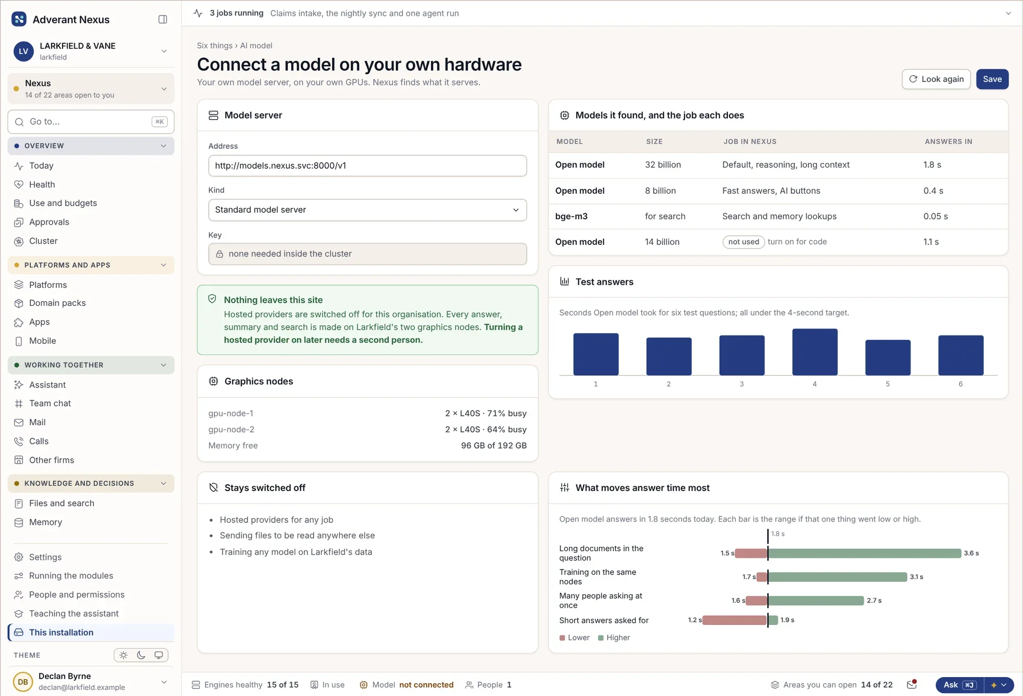Open Domain packs cube icon

pyautogui.click(x=18, y=303)
